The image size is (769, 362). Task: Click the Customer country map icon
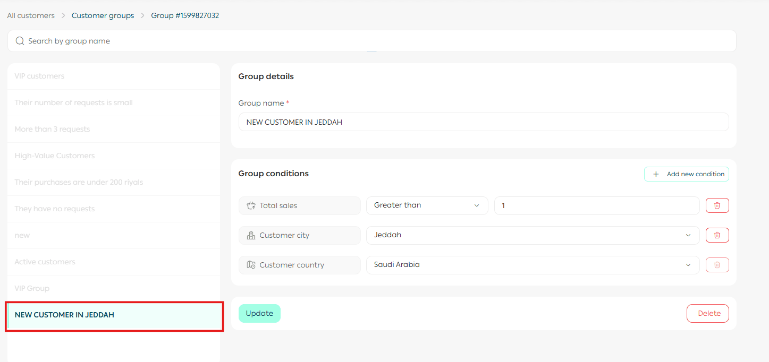pyautogui.click(x=251, y=265)
